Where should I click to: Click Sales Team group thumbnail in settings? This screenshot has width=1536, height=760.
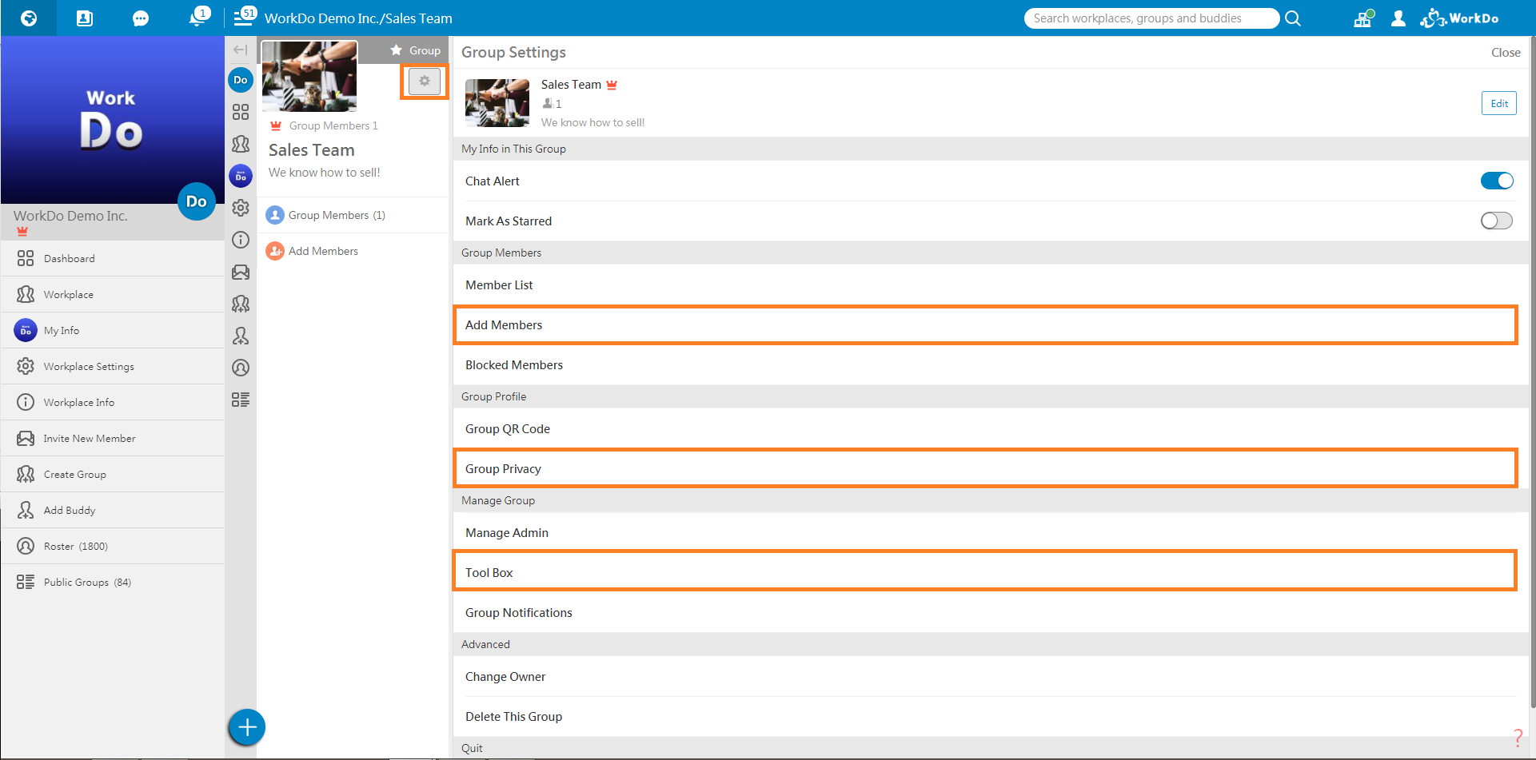[497, 103]
